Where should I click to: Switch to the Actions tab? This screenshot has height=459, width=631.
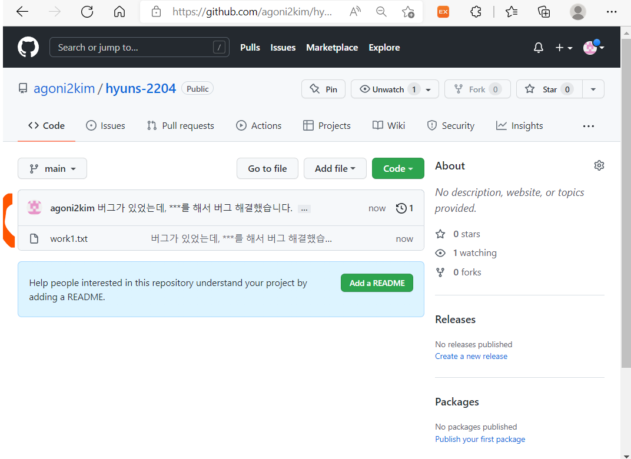pyautogui.click(x=258, y=125)
